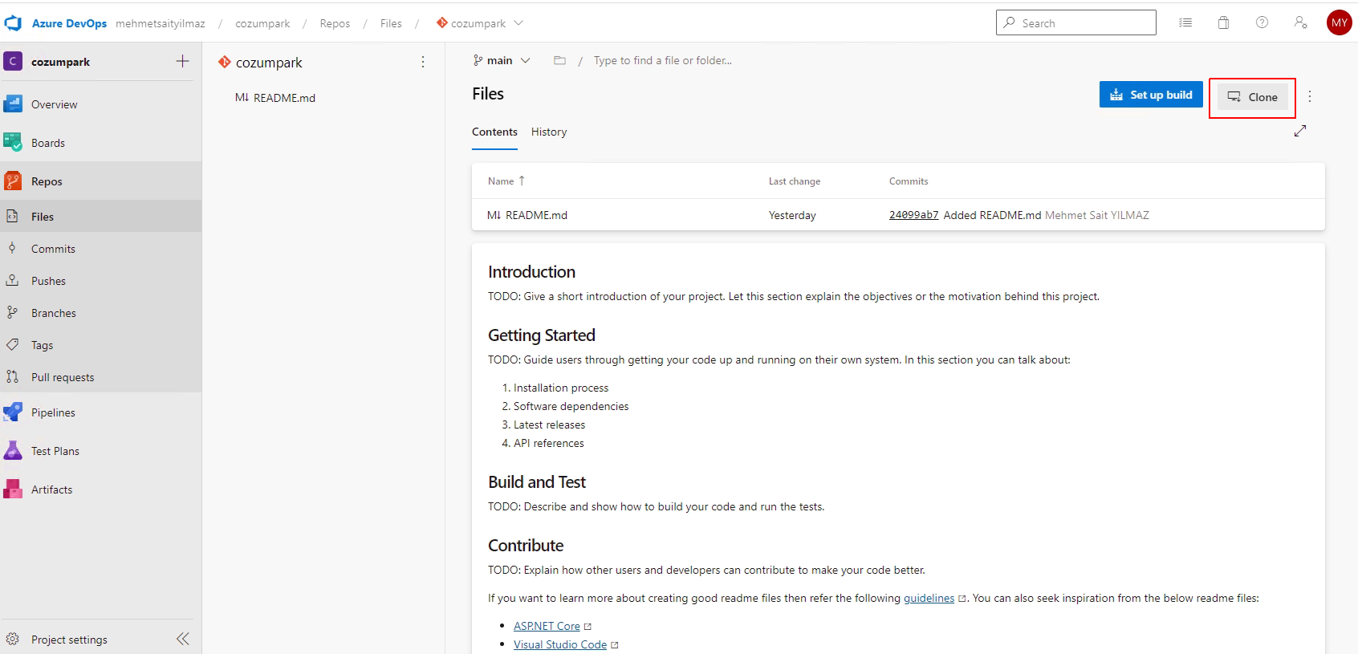Open the Visual Studio Code link

(x=560, y=644)
